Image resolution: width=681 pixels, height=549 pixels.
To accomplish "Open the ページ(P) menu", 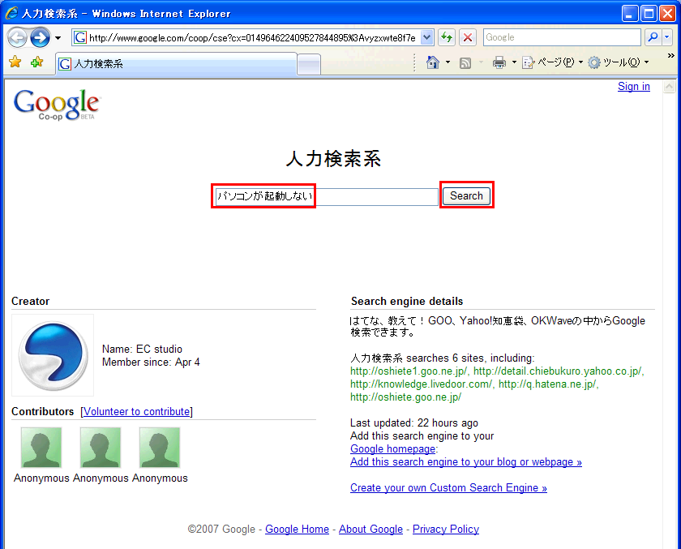I will click(x=552, y=62).
